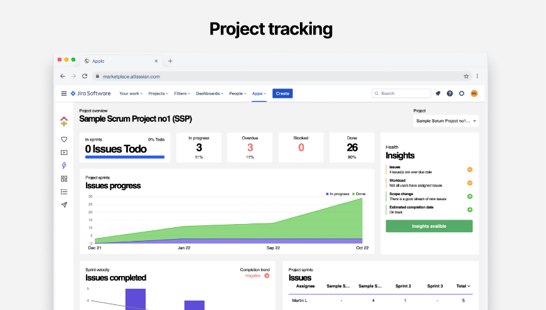Click the Search field
Viewport: 546px width, 310px height.
[x=402, y=94]
